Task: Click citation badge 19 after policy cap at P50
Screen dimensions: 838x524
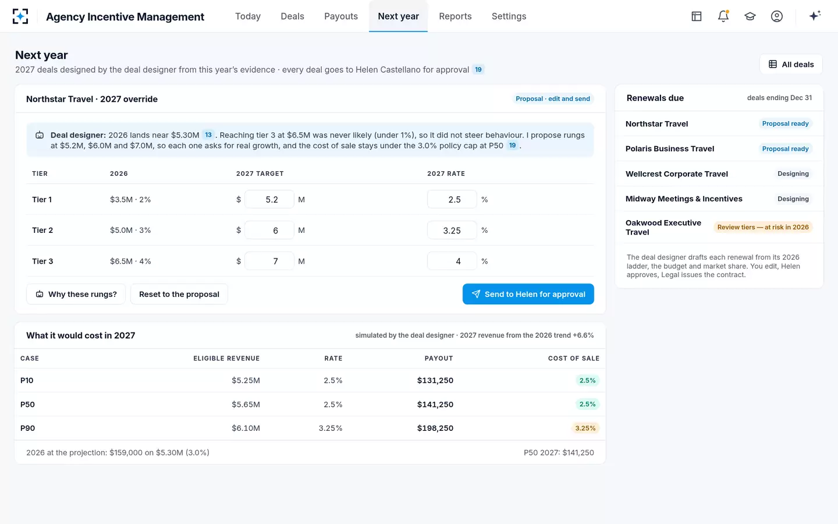Action: click(512, 146)
